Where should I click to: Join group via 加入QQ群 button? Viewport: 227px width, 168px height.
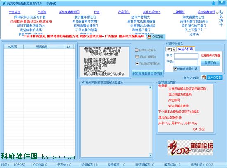click(x=212, y=77)
